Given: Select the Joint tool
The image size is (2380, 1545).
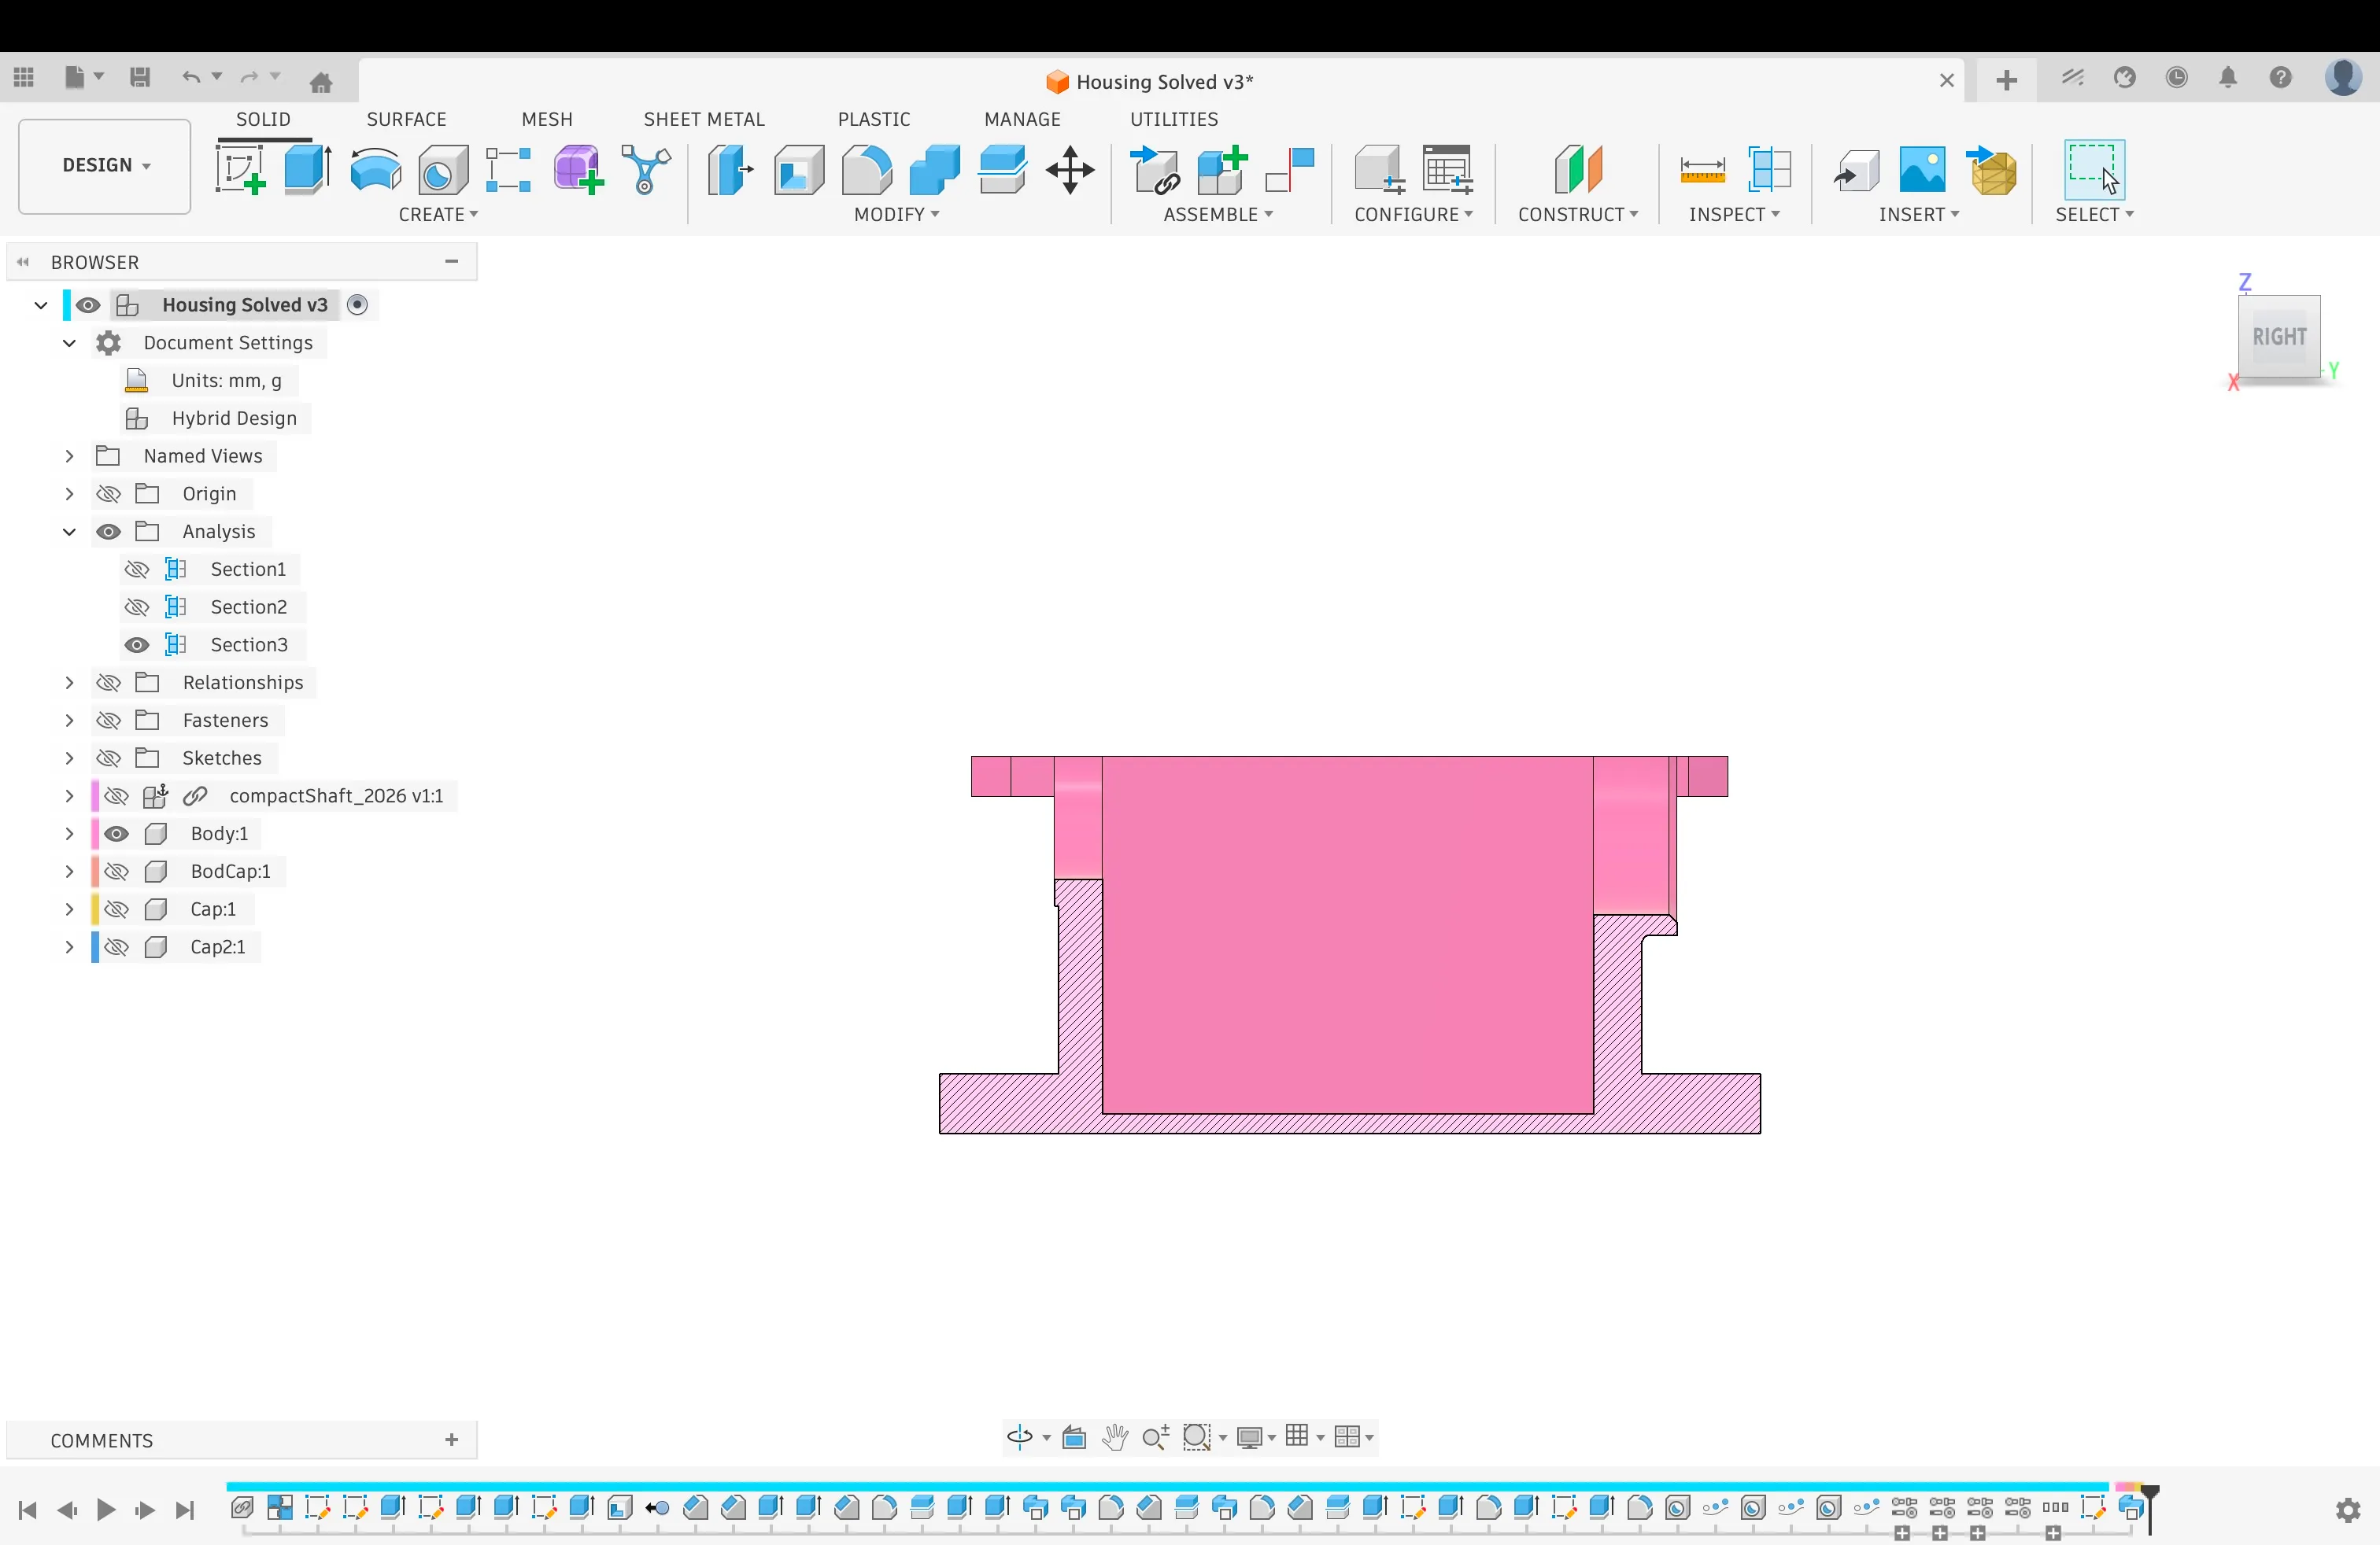Looking at the screenshot, I should pyautogui.click(x=1290, y=170).
